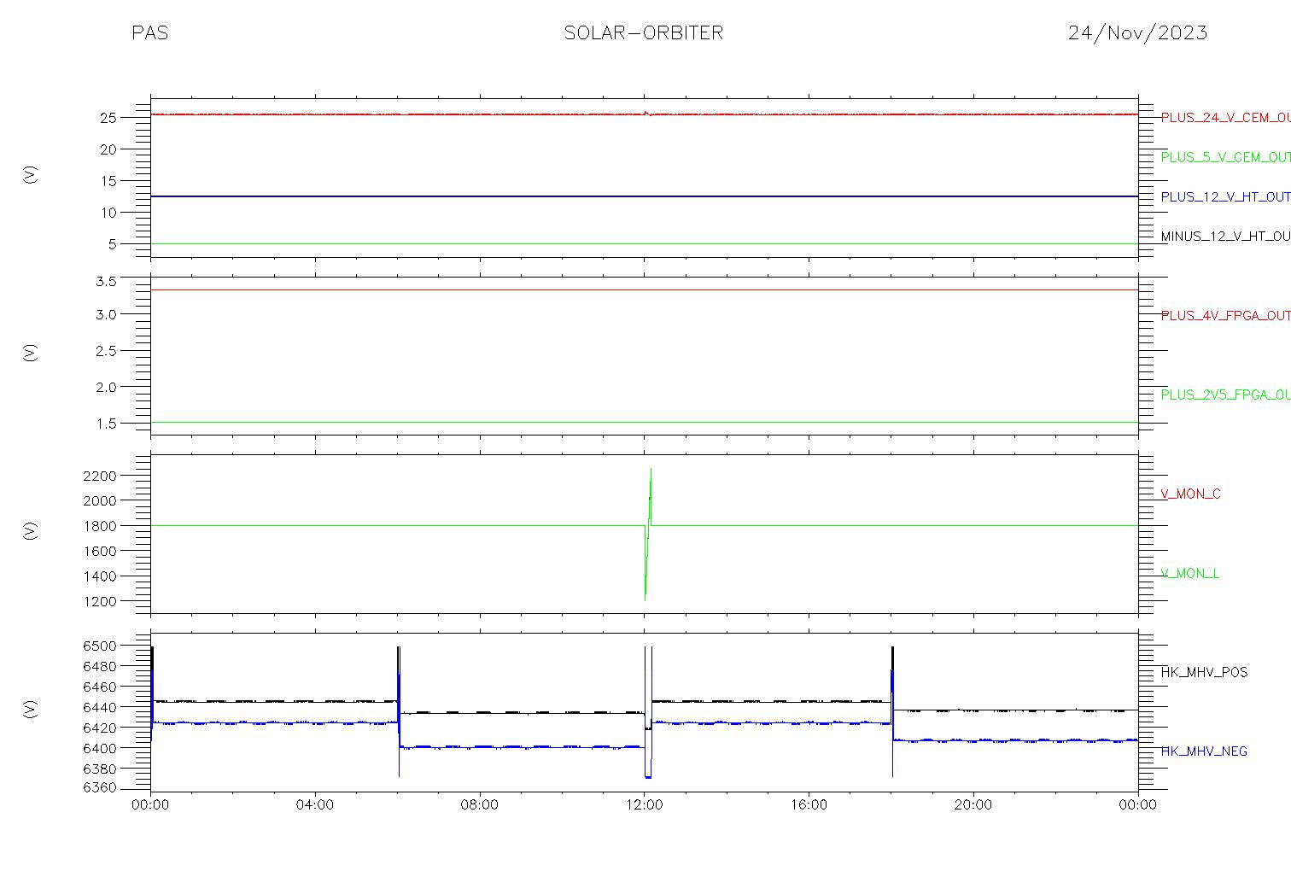Select the 16:00 time axis label

click(809, 805)
